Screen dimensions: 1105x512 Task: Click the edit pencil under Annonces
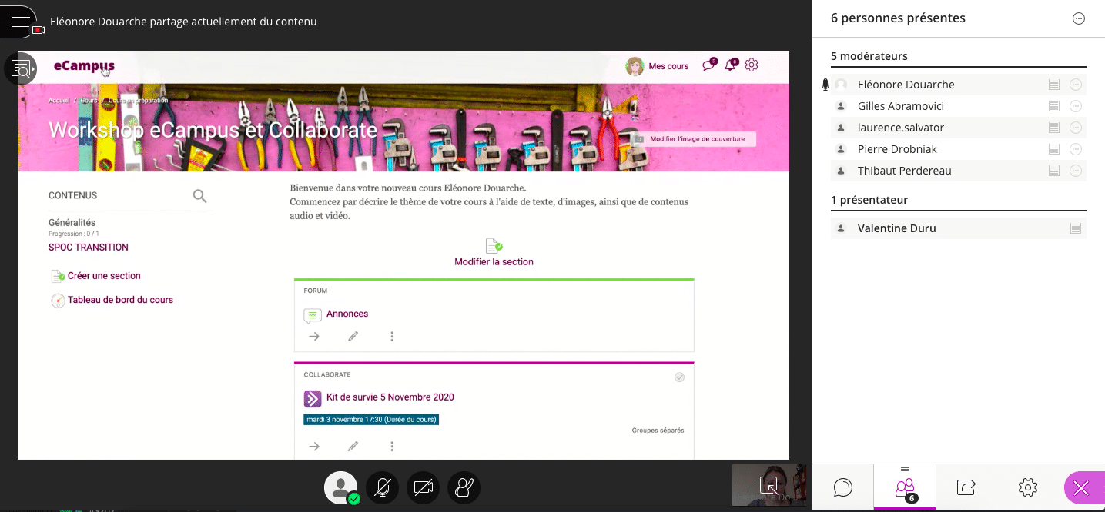353,337
